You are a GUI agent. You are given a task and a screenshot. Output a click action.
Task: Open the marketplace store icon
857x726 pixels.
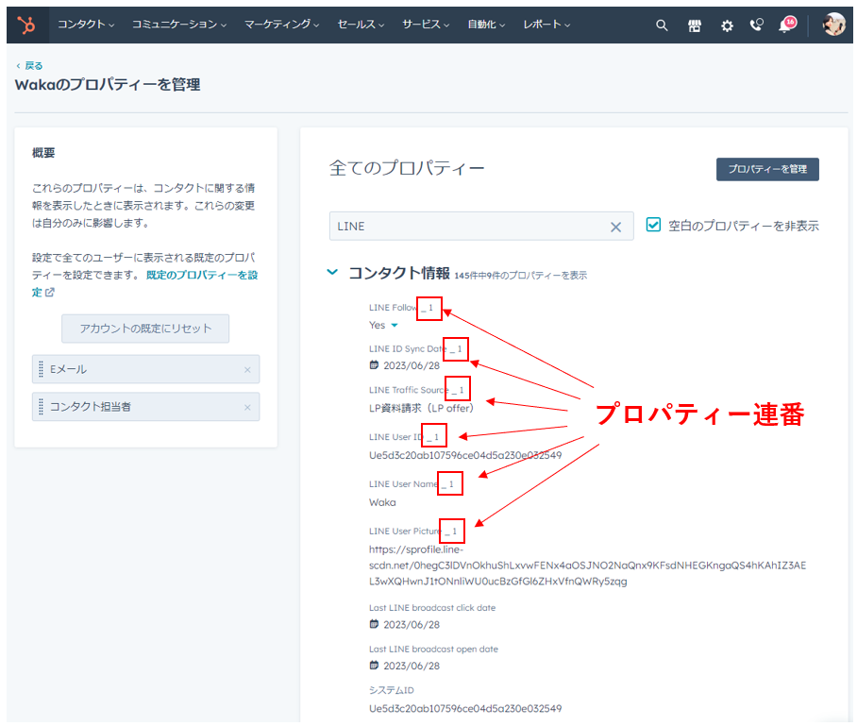(695, 25)
